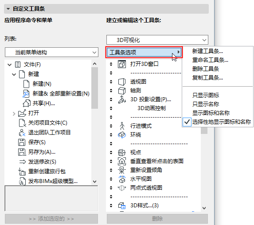Collapse the 自定义工具条 section triangle
Viewport: 254px width, 225px height.
click(8, 9)
